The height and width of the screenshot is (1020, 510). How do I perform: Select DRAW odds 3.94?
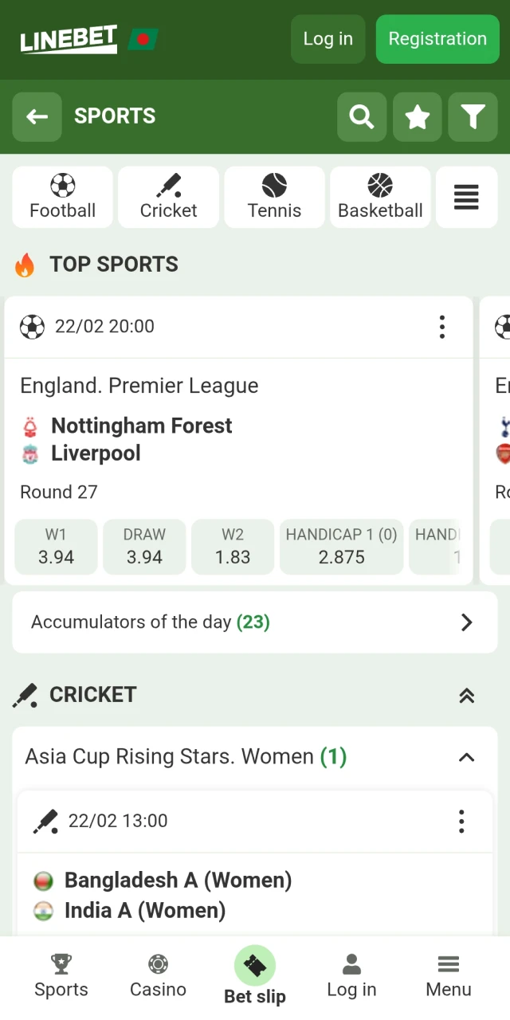click(144, 547)
